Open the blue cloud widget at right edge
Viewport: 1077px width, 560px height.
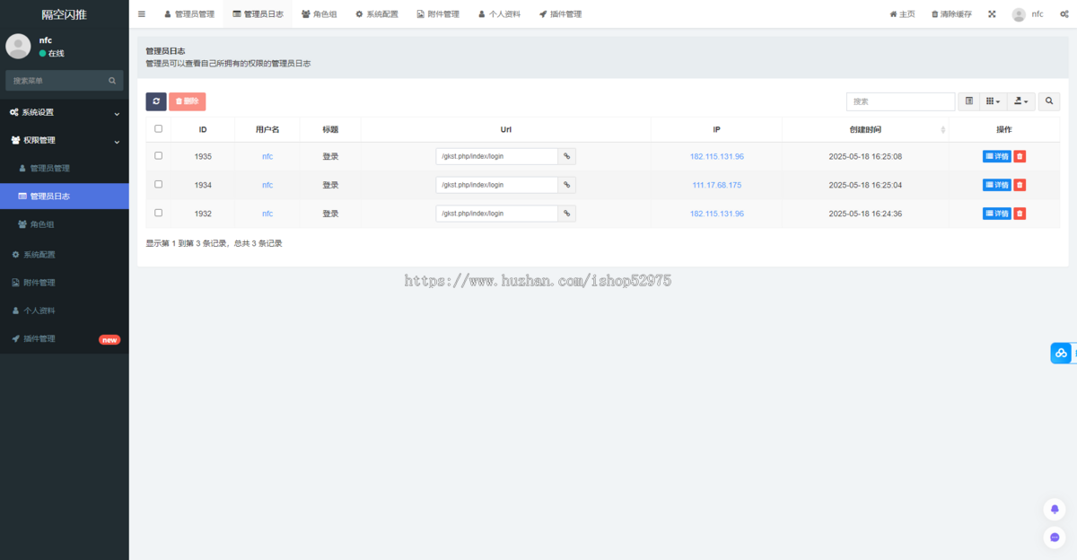(x=1062, y=354)
